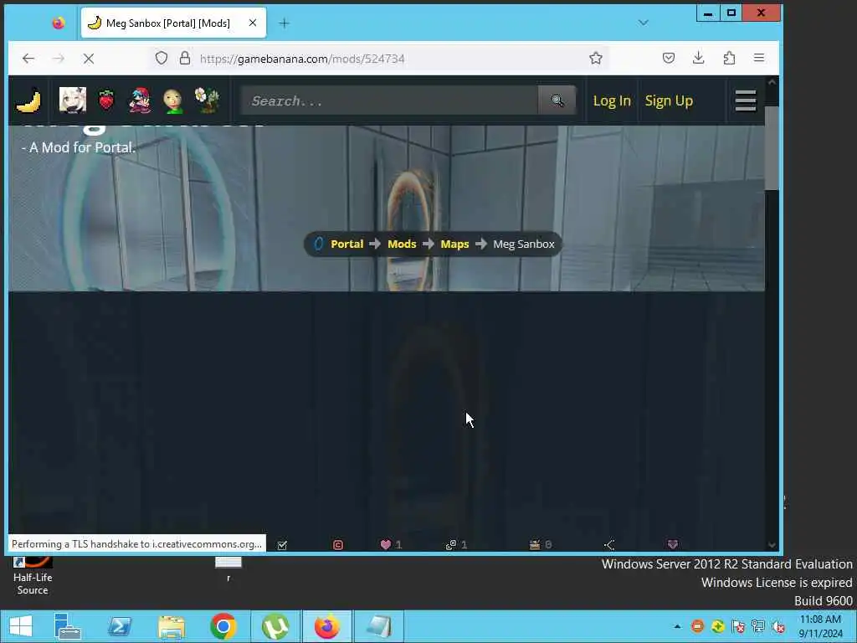Click the pink heart likes icon
Image resolution: width=857 pixels, height=643 pixels.
[385, 544]
